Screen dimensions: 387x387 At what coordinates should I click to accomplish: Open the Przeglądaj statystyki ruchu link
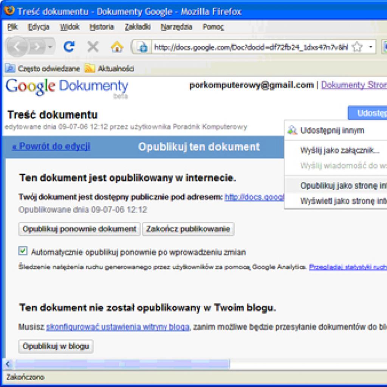coord(348,267)
